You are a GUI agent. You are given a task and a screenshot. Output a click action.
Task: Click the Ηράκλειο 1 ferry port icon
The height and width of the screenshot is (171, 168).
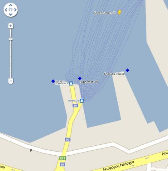pos(71,83)
